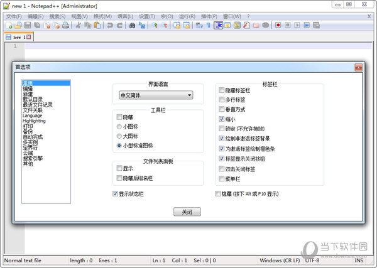This screenshot has width=377, height=268.
Task: Open the 视图(V) menu
Action: 79,16
